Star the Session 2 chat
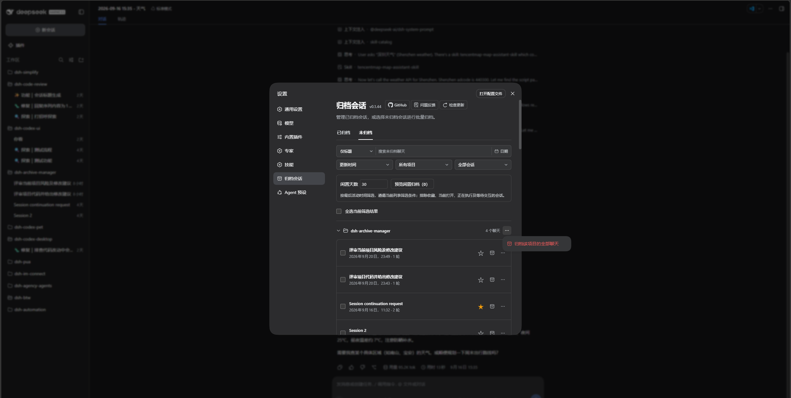 pos(481,333)
